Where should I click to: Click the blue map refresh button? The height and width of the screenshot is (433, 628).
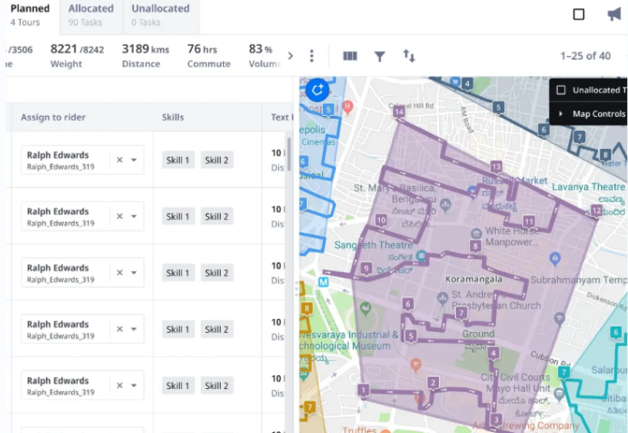tap(316, 90)
